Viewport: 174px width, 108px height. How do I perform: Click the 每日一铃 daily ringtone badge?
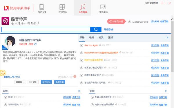coord(116,21)
